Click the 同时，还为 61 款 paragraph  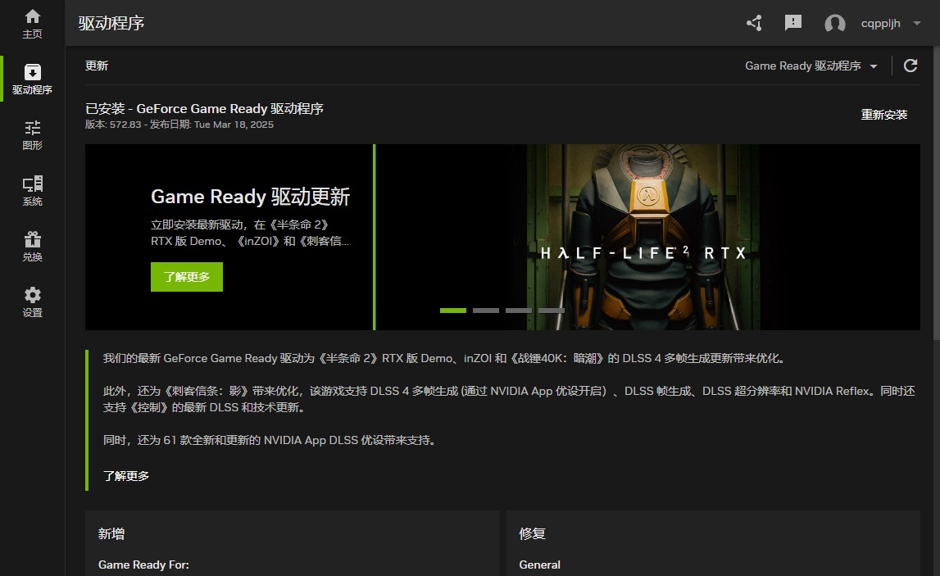[x=269, y=440]
